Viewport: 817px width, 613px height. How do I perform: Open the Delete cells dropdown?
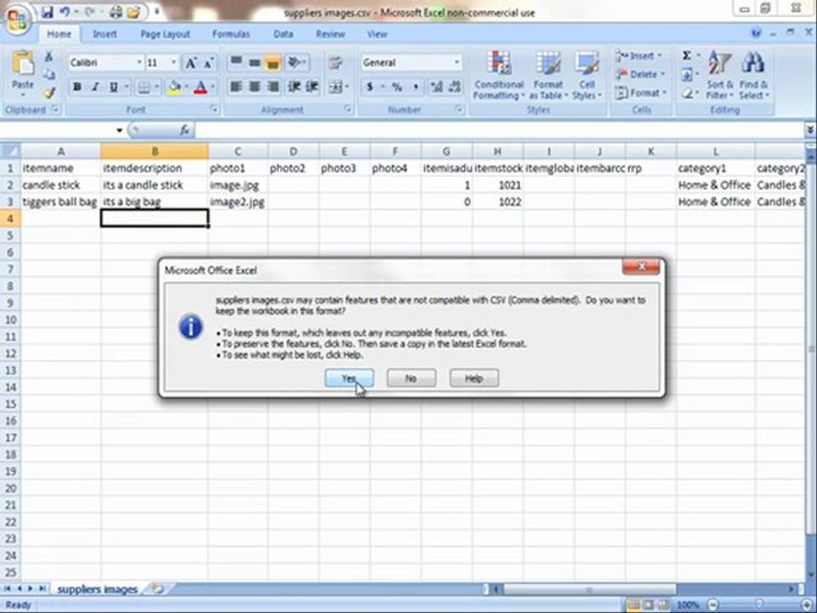coord(640,75)
